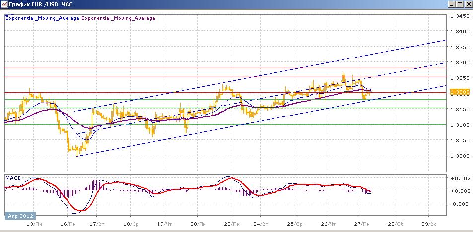
Task: Click the 28/Сб date label
Action: tap(396, 224)
